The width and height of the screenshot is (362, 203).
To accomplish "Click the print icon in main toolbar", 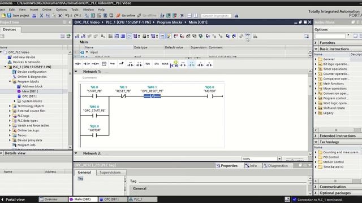I will click(34, 16).
